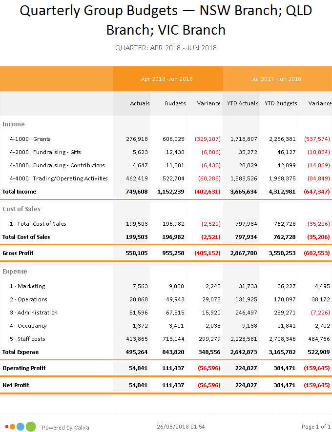This screenshot has height=432, width=332.
Task: Select the 'Cost of Sales' section heading
Action: point(21,209)
